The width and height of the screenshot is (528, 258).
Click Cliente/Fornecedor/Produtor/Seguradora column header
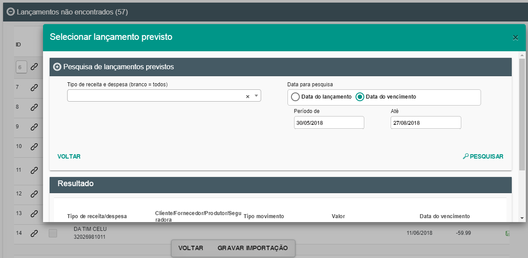coord(198,216)
